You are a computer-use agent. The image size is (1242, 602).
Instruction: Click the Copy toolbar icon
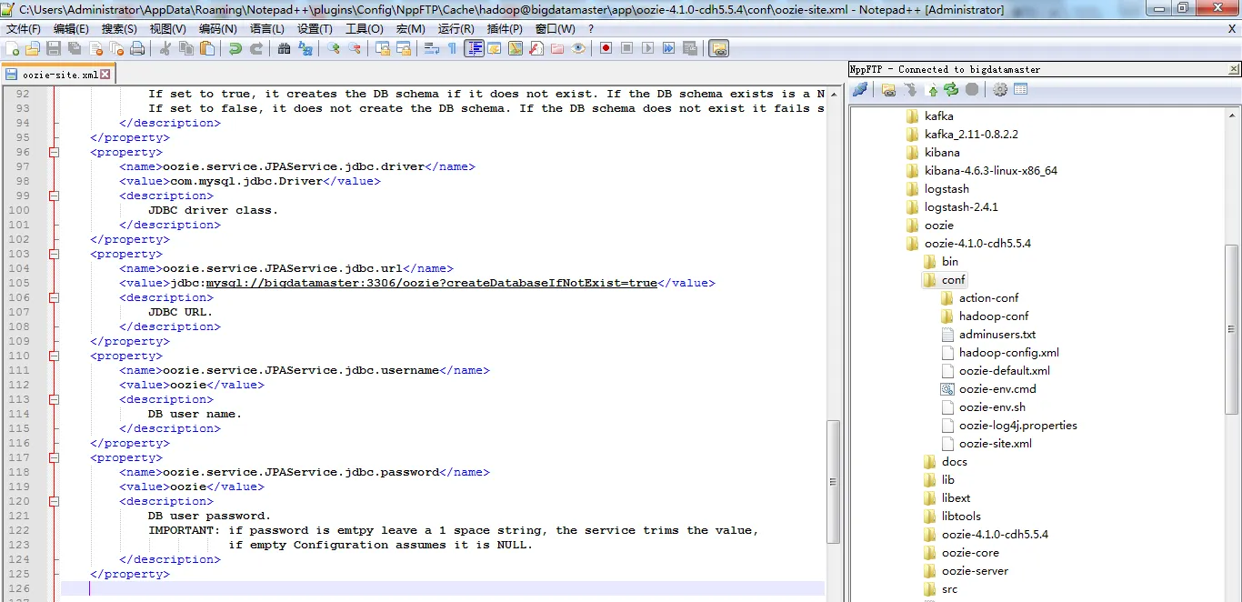[x=186, y=48]
